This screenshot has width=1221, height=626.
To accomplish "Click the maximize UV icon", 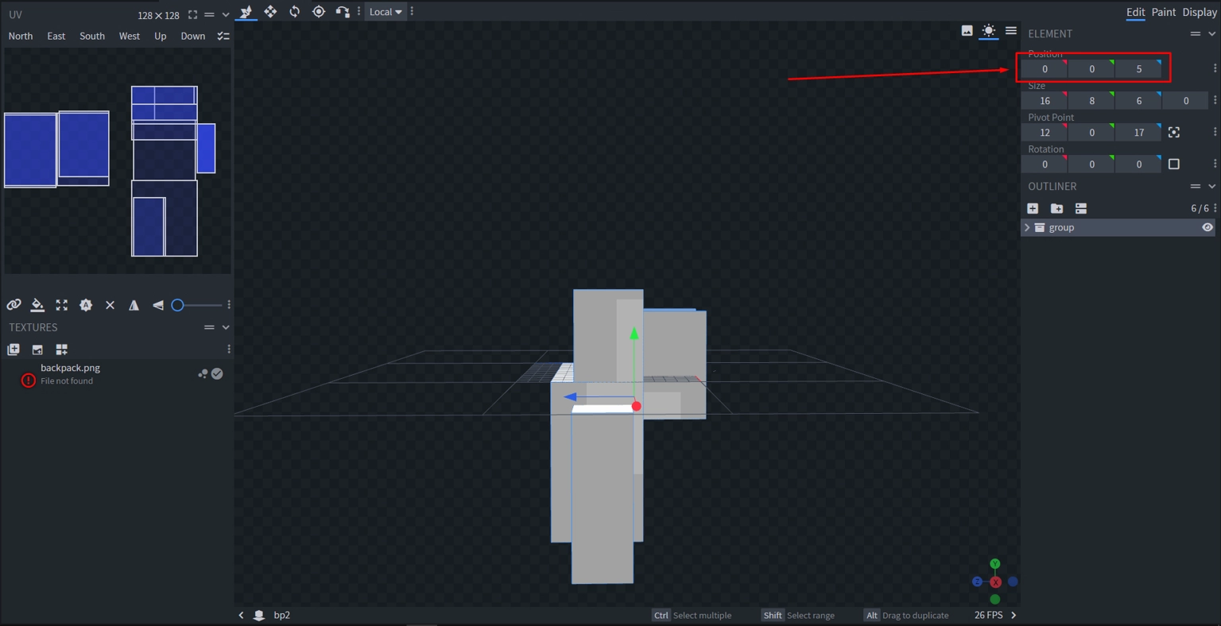I will coord(62,305).
